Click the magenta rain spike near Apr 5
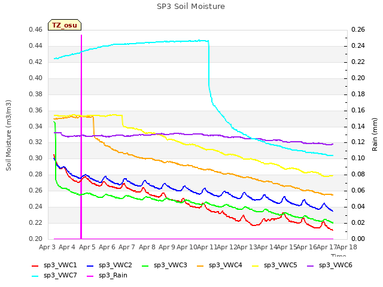The width and height of the screenshot is (383, 287). 81,137
